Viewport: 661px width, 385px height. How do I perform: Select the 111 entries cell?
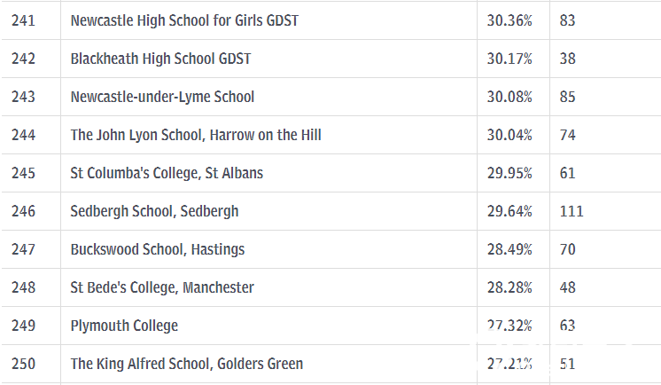pos(572,211)
